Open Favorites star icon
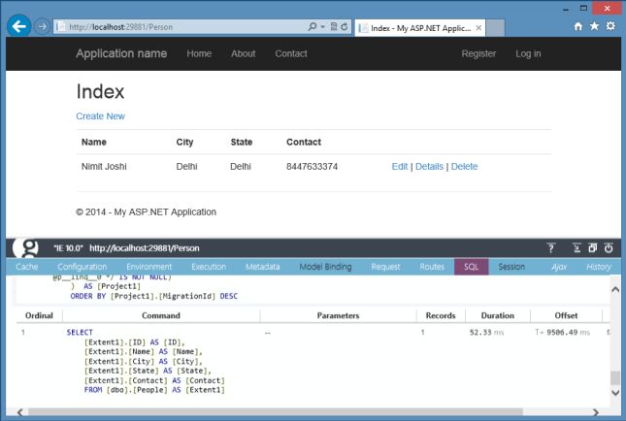Image resolution: width=626 pixels, height=421 pixels. (595, 26)
